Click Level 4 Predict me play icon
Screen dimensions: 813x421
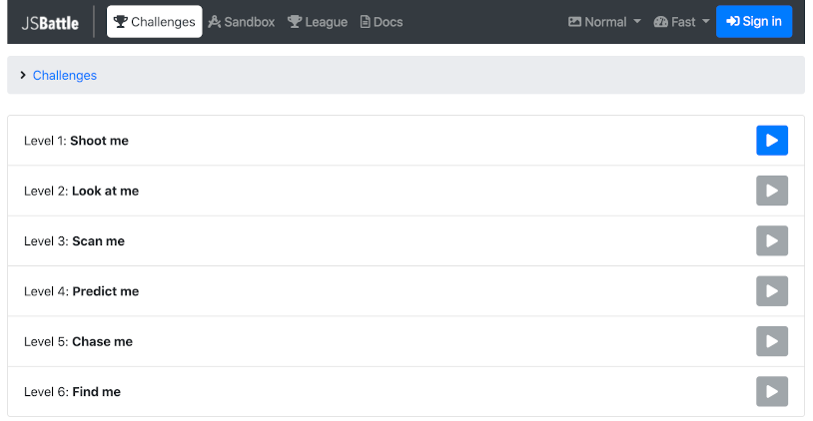coord(771,291)
